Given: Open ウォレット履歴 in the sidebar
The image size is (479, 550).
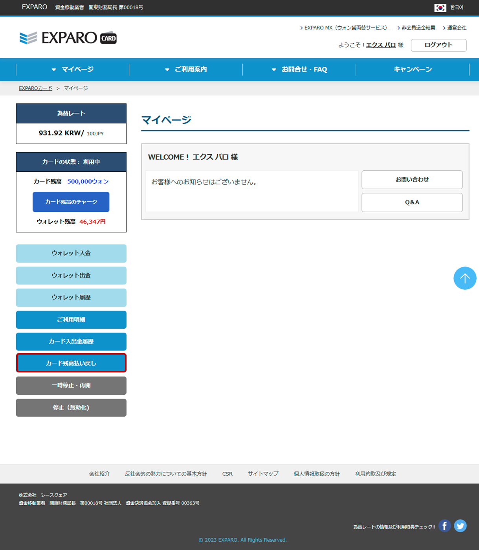Looking at the screenshot, I should point(71,297).
